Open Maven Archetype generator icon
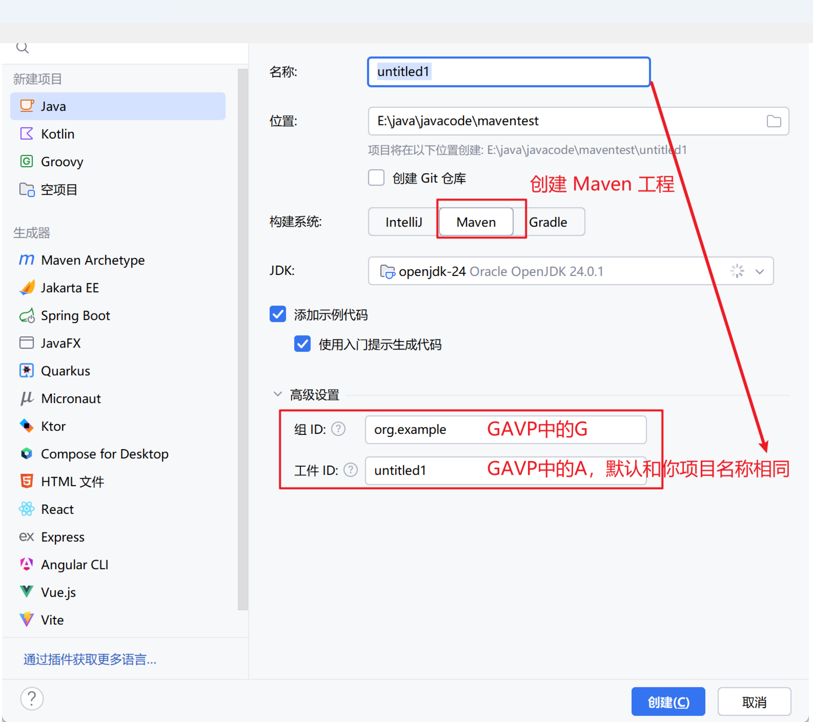Screen dimensions: 813x722 (27, 260)
